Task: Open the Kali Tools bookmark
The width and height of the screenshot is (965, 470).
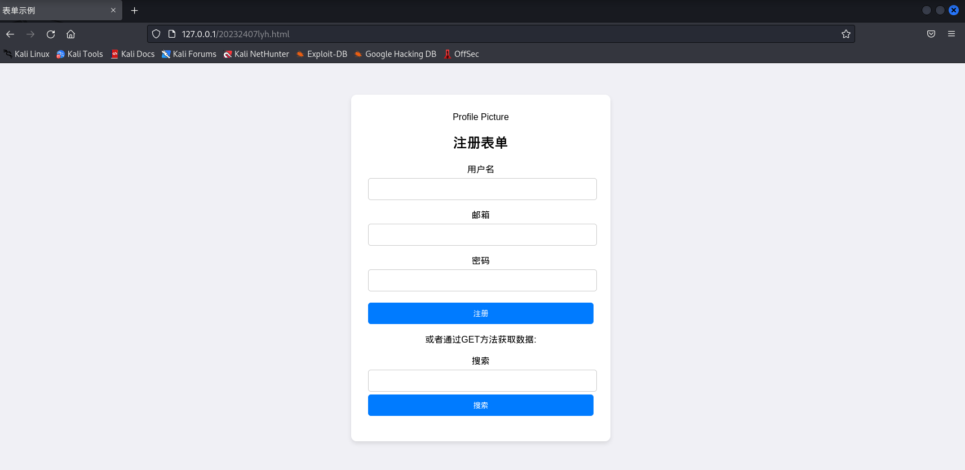Action: click(80, 54)
